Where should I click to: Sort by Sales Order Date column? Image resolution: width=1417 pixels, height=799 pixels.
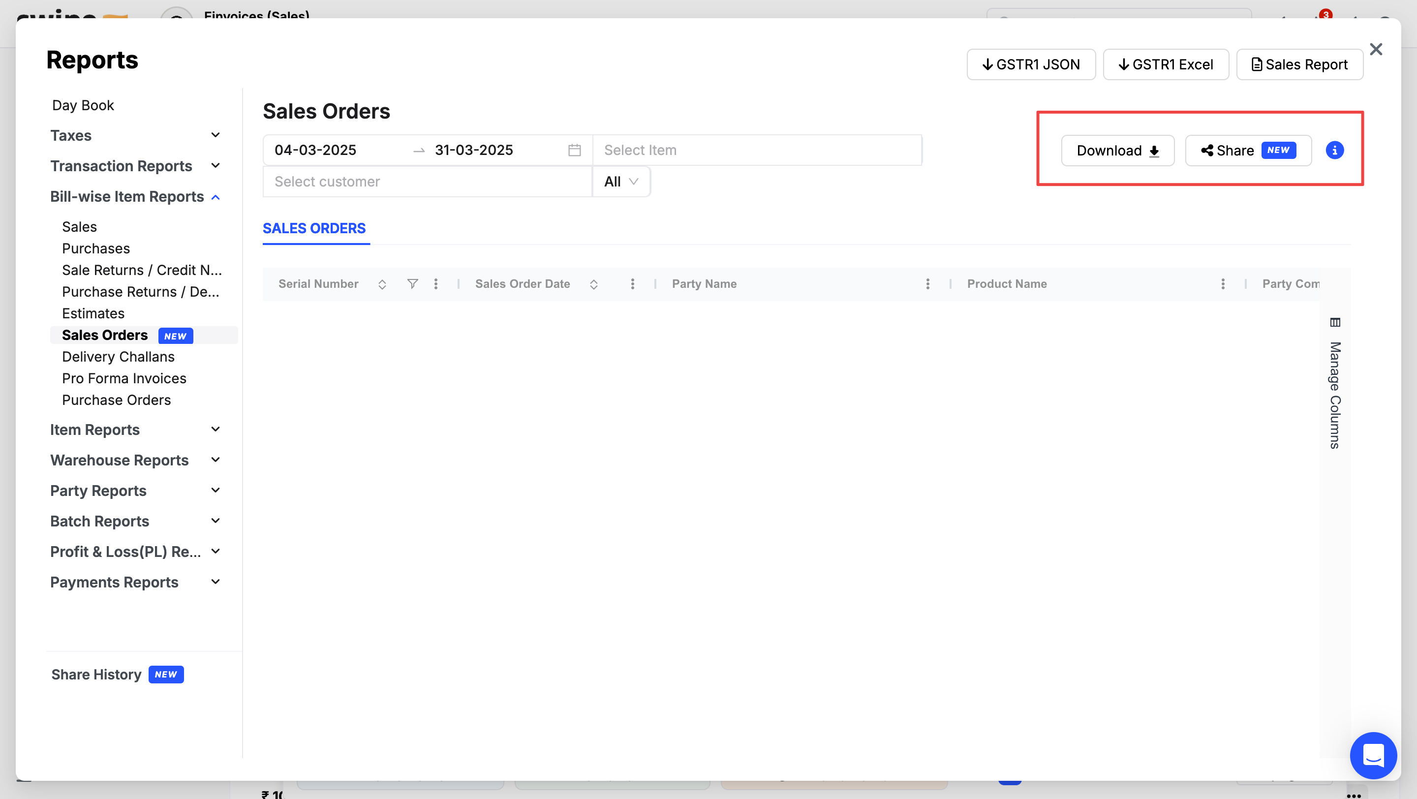pos(593,284)
